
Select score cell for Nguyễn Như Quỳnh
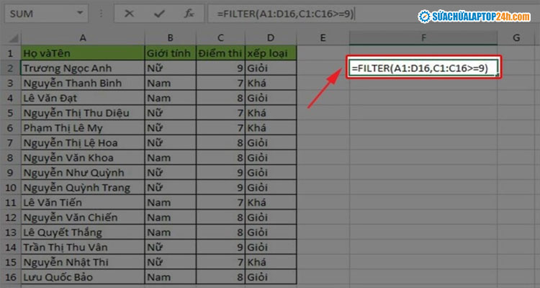pos(220,173)
